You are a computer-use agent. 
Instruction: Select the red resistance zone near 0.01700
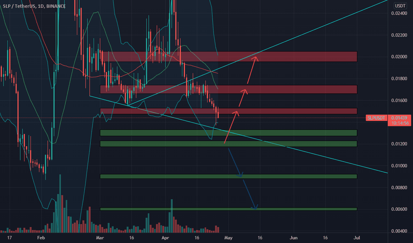coord(229,89)
